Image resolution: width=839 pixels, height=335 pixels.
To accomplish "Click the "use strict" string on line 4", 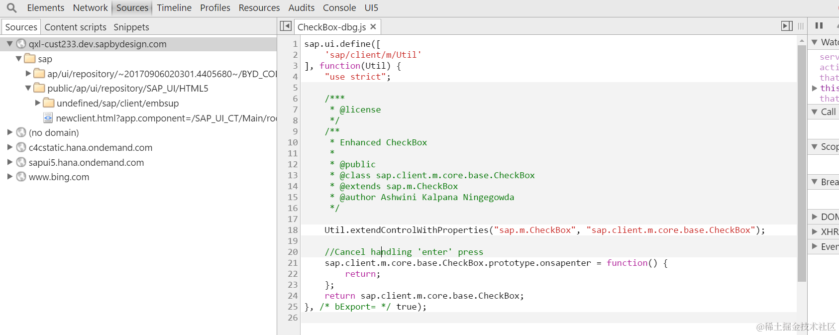I will click(355, 77).
